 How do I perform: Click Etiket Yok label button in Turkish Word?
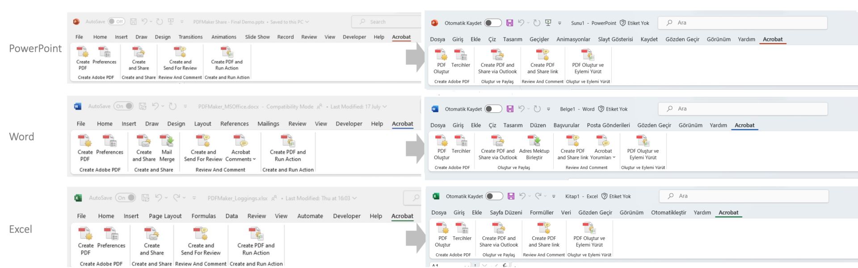coord(613,109)
